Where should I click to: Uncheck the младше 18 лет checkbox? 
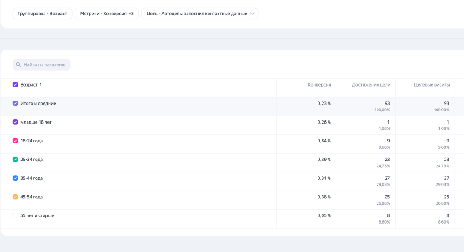point(15,122)
